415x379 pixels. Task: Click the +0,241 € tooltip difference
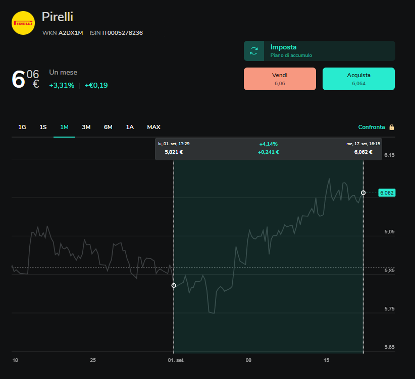[269, 152]
